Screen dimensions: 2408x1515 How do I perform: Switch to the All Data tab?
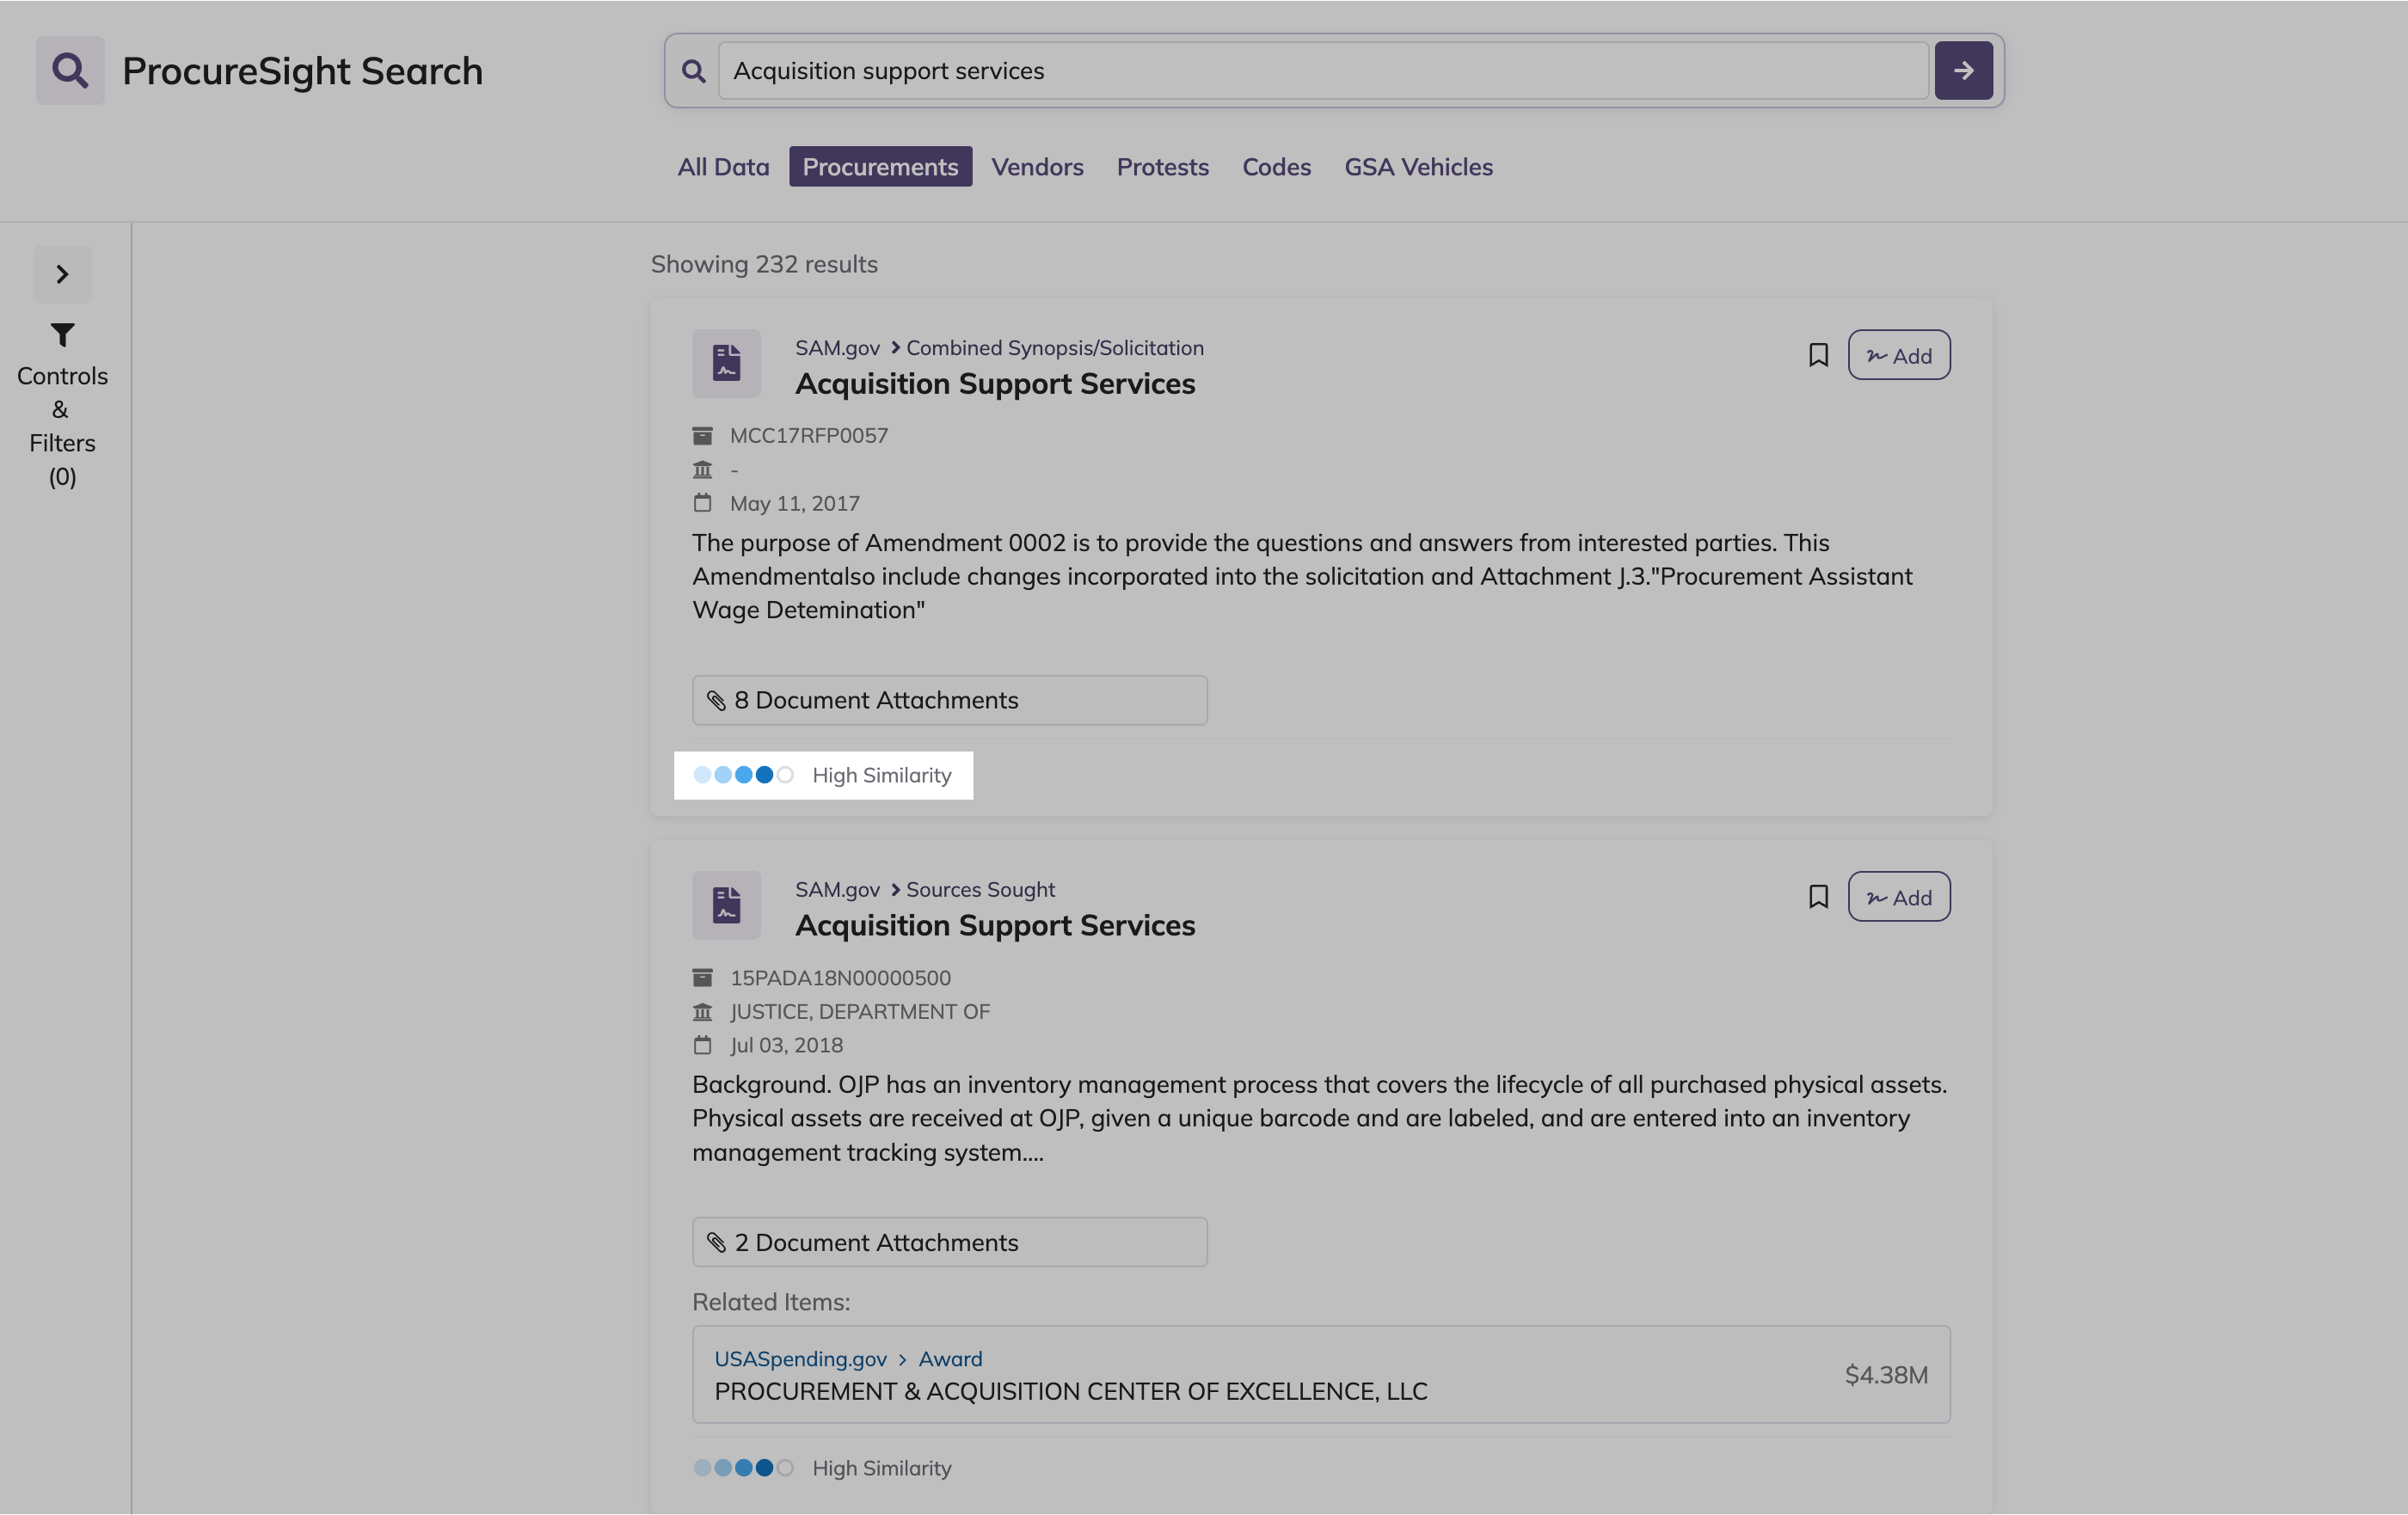(x=723, y=167)
